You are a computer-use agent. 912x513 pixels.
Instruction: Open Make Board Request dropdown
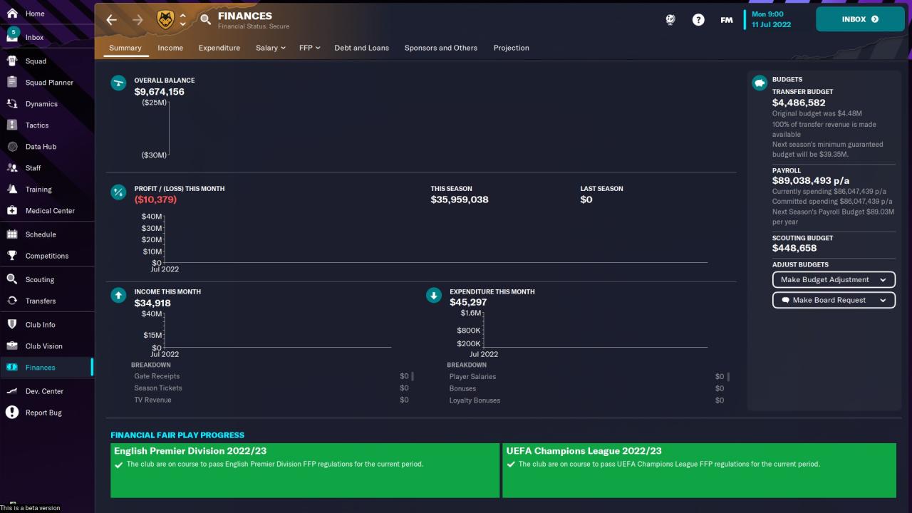(833, 300)
